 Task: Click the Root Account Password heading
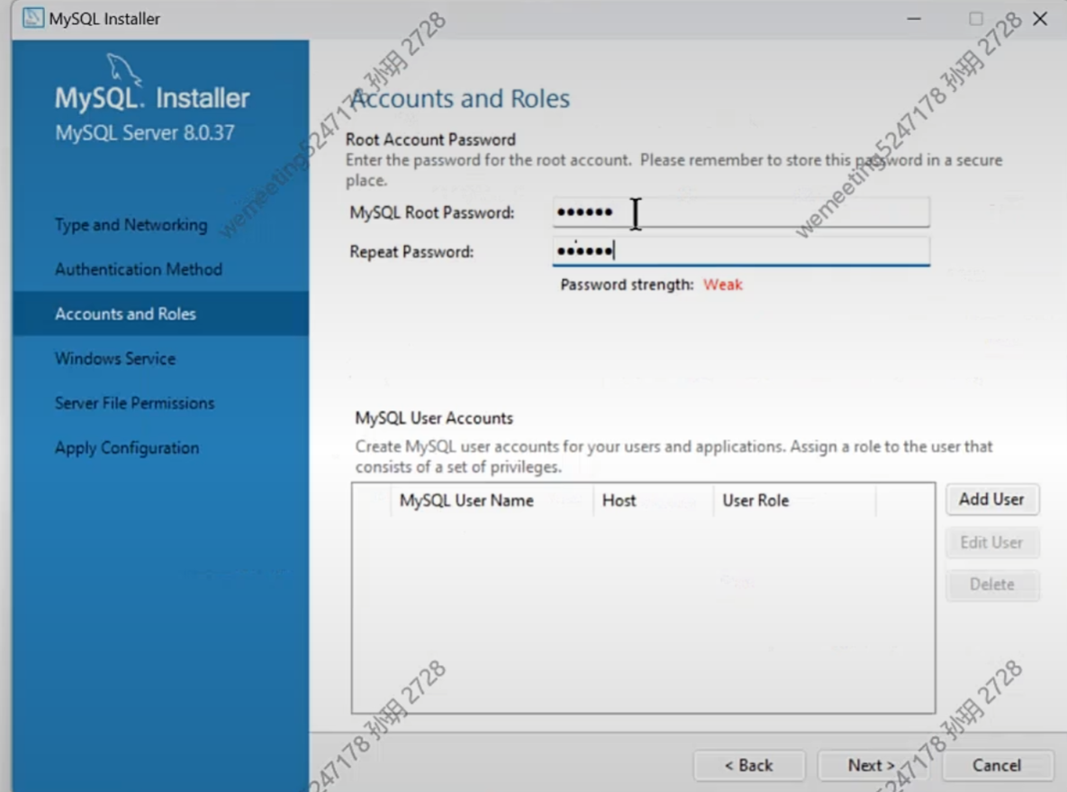click(430, 139)
